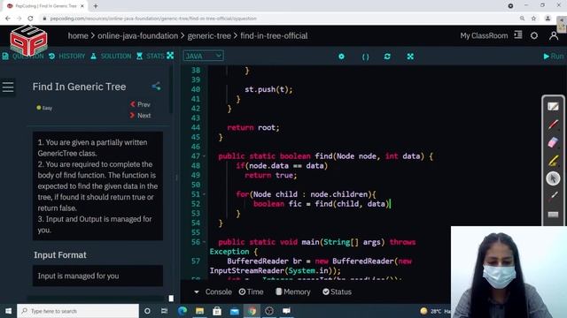This screenshot has height=318, width=567.
Task: Open Task View on the taskbar
Action: (x=164, y=311)
